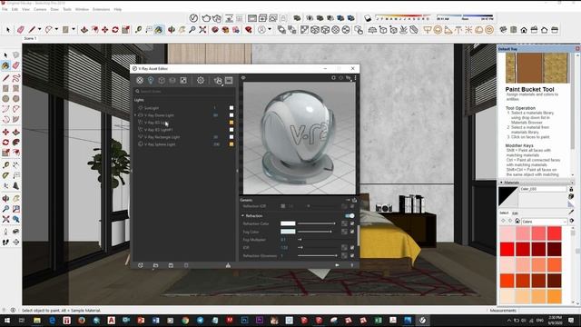Open the Extensions menu
This screenshot has height=327, width=581.
pos(101,9)
